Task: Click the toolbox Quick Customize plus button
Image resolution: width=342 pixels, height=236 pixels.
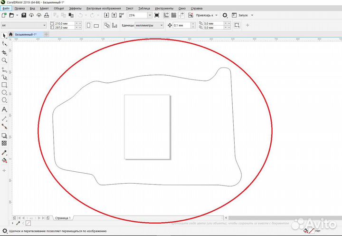Action: [x=4, y=170]
